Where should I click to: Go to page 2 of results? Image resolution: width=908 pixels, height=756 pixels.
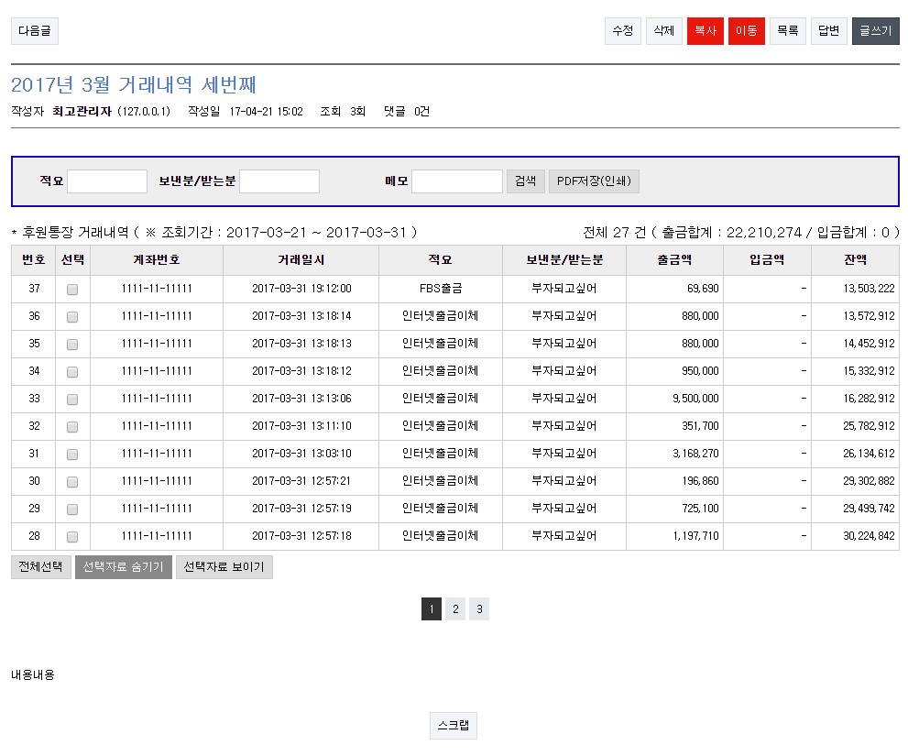pyautogui.click(x=455, y=609)
